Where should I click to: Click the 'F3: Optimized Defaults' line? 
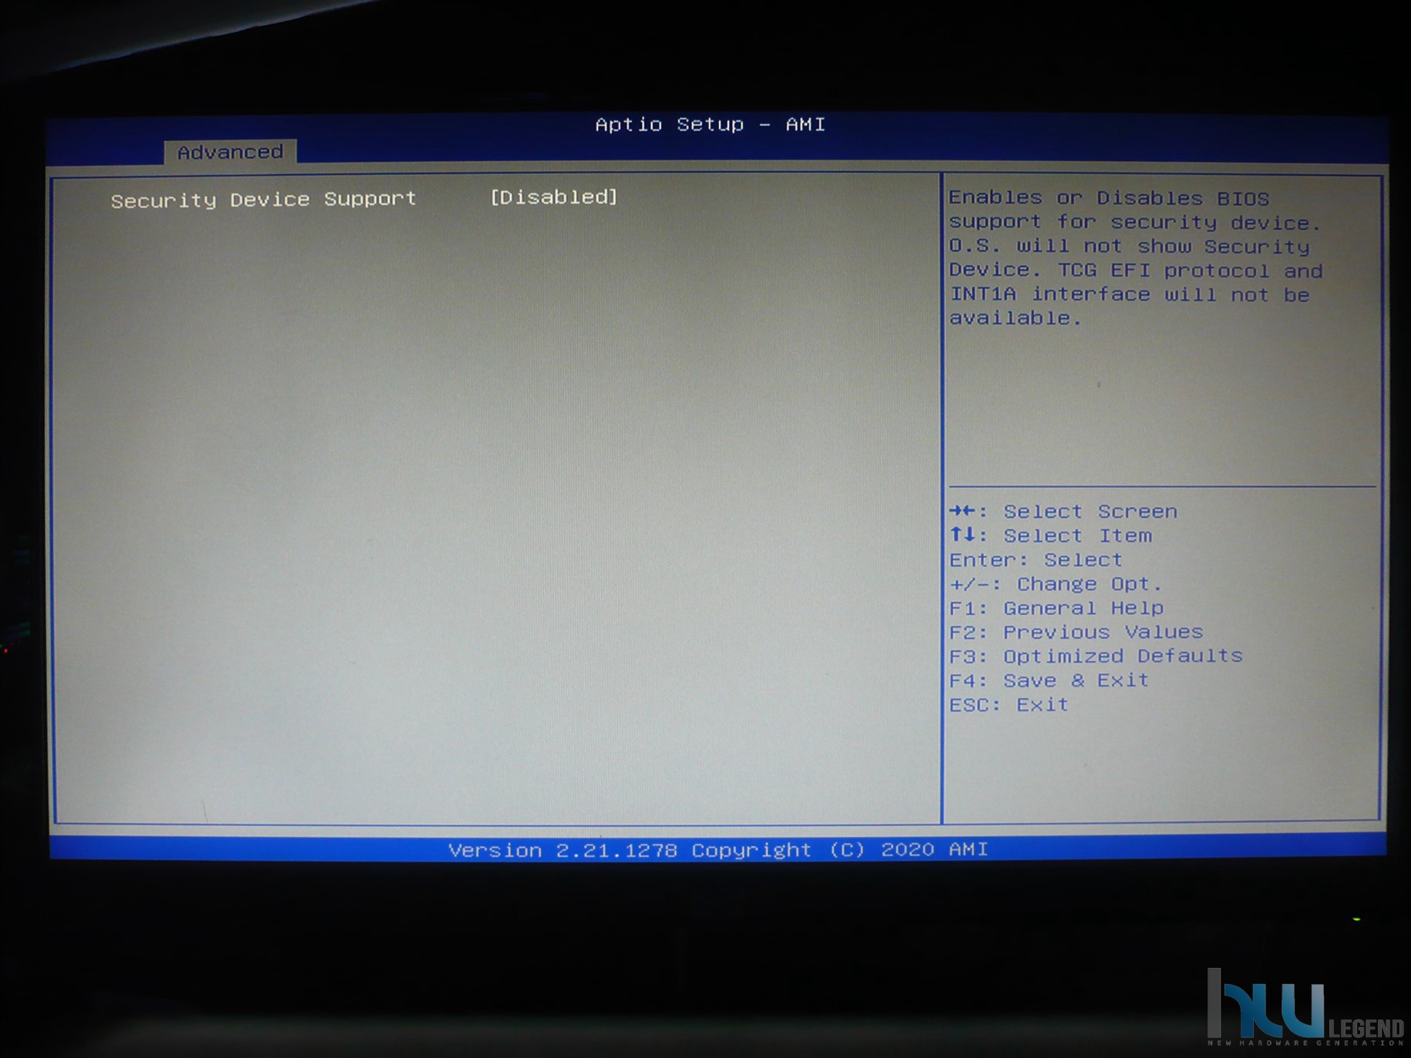1097,656
